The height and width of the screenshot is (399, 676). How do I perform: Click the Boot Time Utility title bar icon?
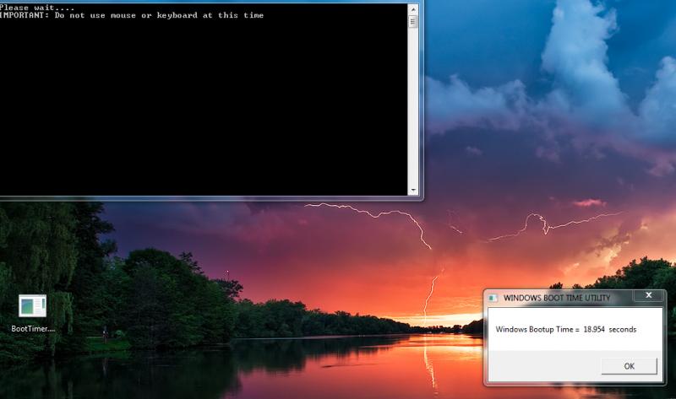click(x=493, y=298)
